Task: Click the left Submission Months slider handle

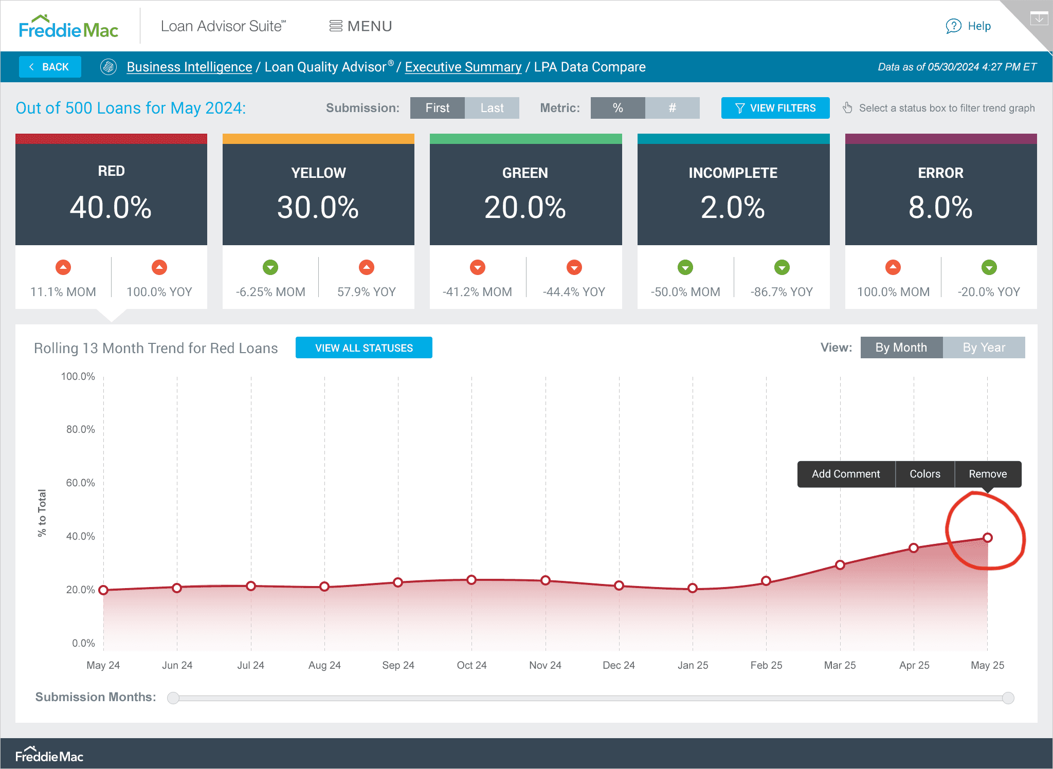Action: (173, 698)
